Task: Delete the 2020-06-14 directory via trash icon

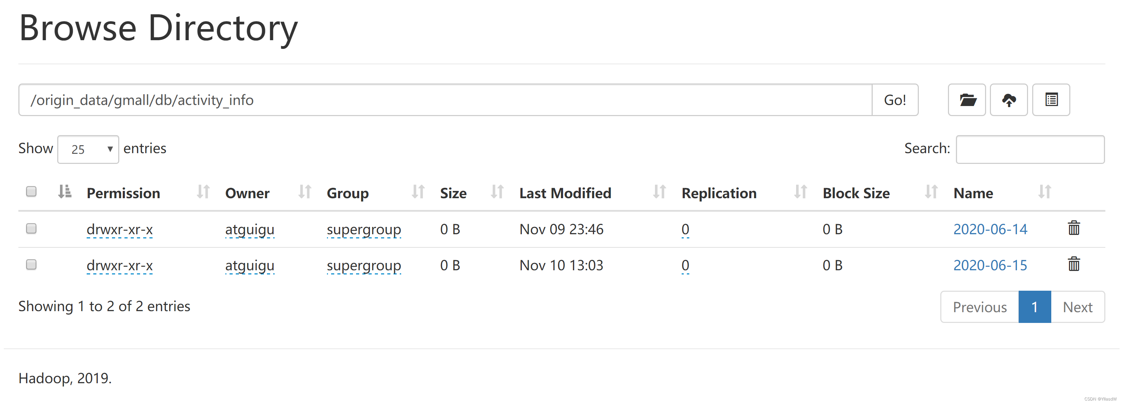Action: [x=1073, y=228]
